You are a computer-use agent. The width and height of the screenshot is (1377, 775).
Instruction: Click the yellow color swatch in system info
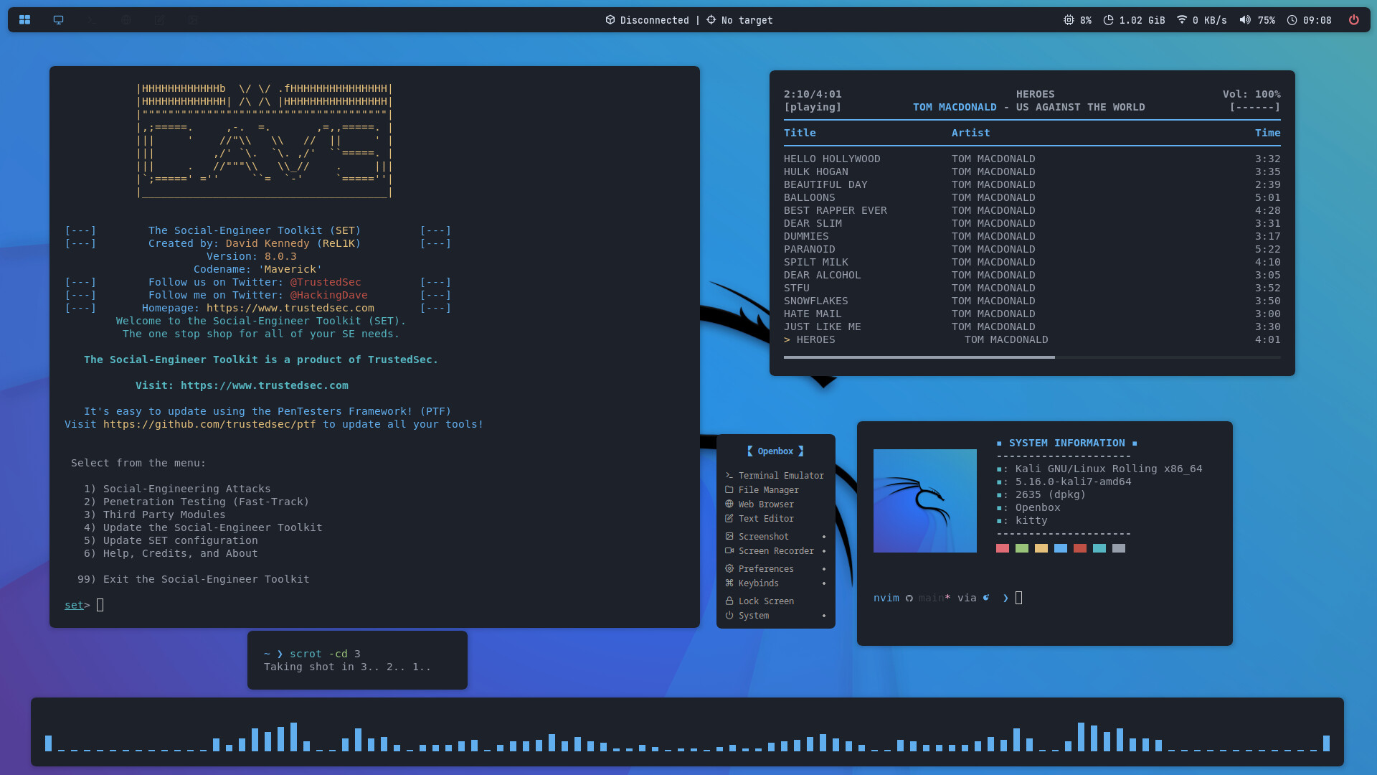(x=1041, y=548)
